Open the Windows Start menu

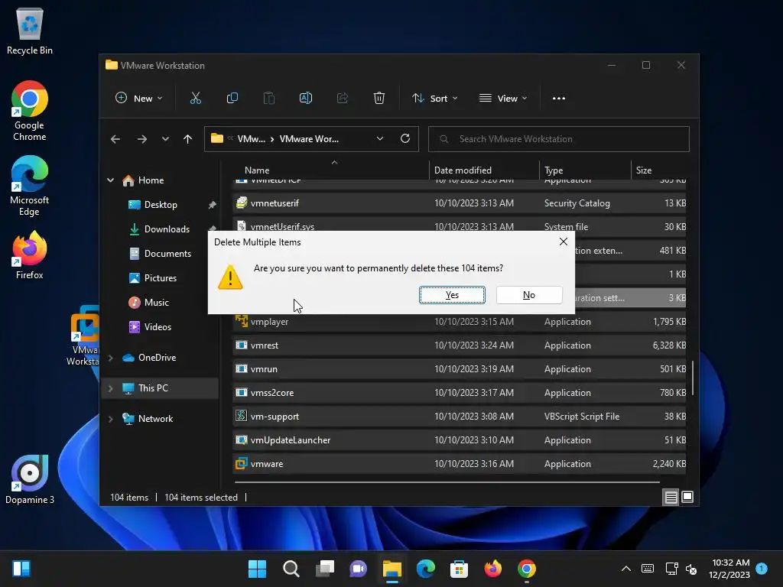pyautogui.click(x=257, y=569)
